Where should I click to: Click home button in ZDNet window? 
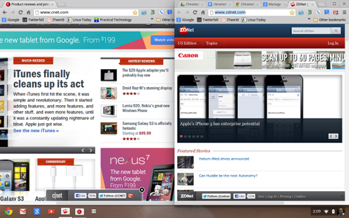pyautogui.click(x=203, y=13)
